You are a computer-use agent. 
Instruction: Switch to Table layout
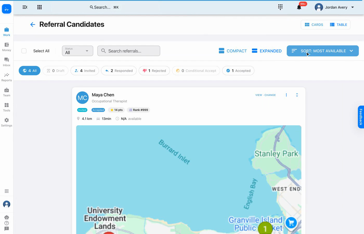coord(339,25)
